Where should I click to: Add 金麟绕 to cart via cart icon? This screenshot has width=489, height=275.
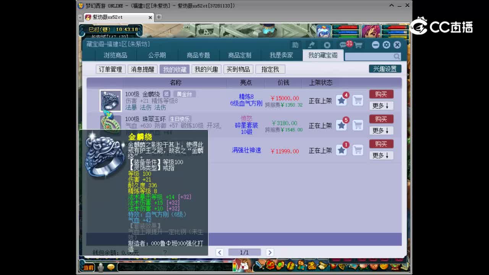pyautogui.click(x=358, y=101)
